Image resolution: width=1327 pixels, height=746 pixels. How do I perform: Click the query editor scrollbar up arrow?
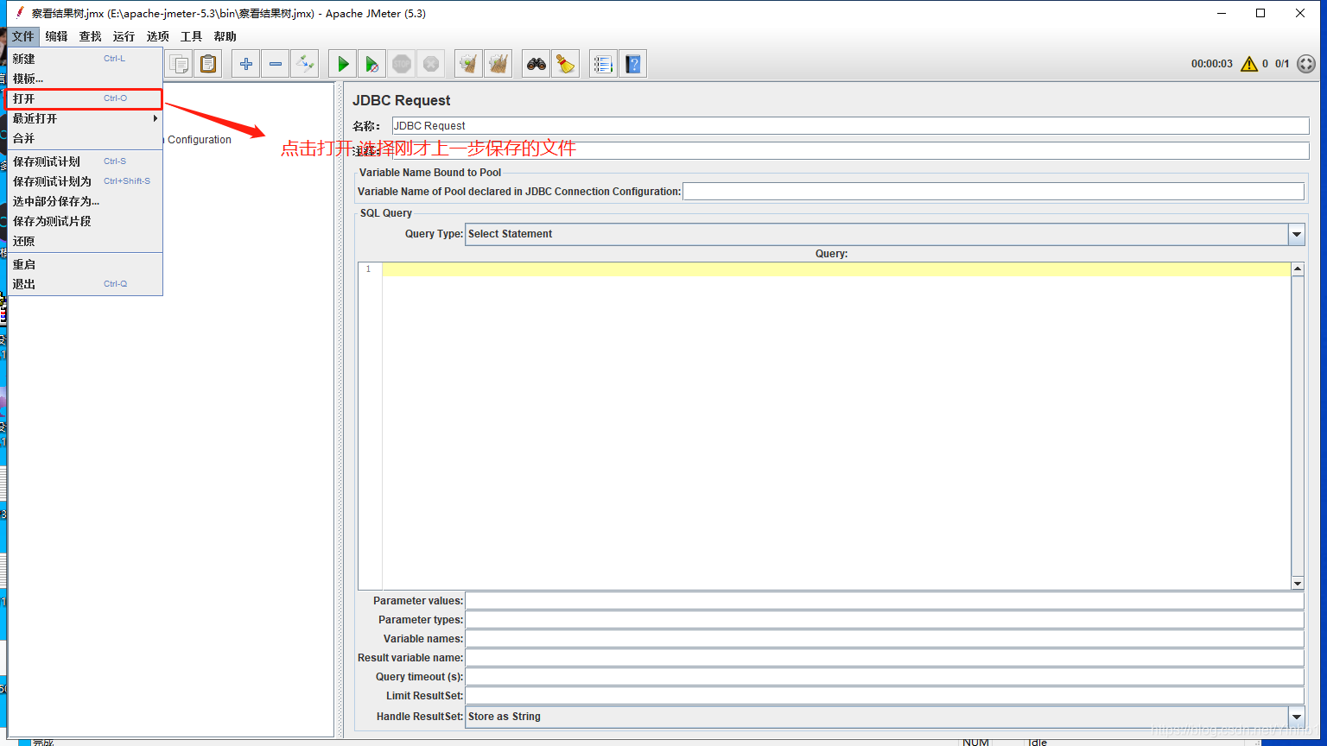pos(1297,269)
